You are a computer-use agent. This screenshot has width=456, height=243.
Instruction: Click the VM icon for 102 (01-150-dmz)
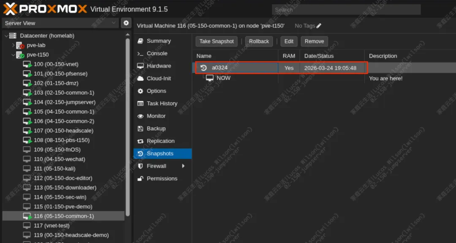(x=27, y=83)
